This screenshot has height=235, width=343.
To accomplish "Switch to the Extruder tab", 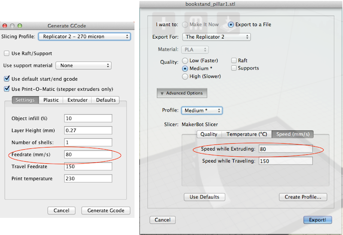I will (78, 100).
